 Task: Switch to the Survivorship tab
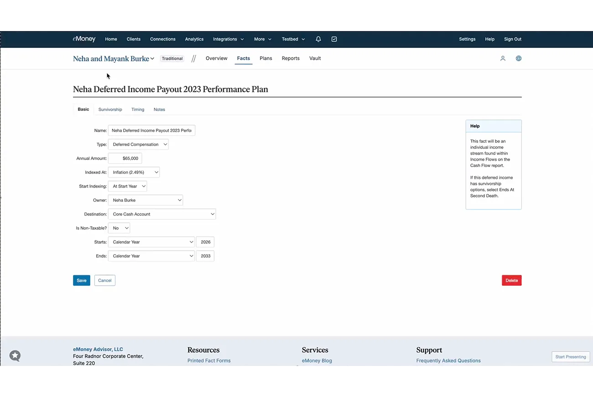(110, 110)
